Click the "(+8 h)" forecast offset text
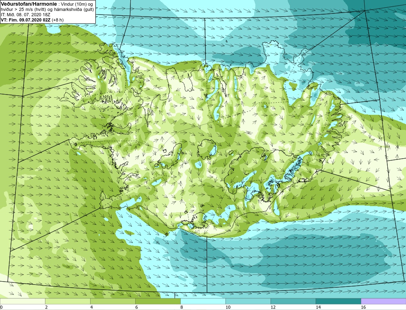The height and width of the screenshot is (310, 406). pyautogui.click(x=58, y=19)
